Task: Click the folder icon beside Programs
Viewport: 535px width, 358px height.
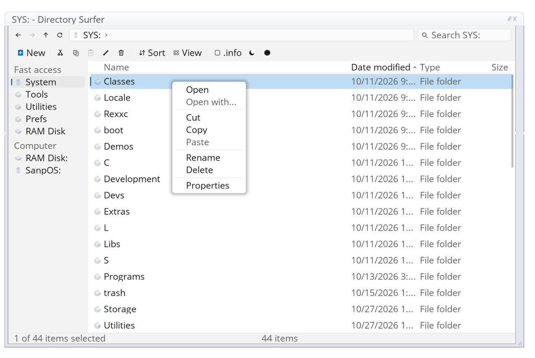Action: [x=97, y=277]
